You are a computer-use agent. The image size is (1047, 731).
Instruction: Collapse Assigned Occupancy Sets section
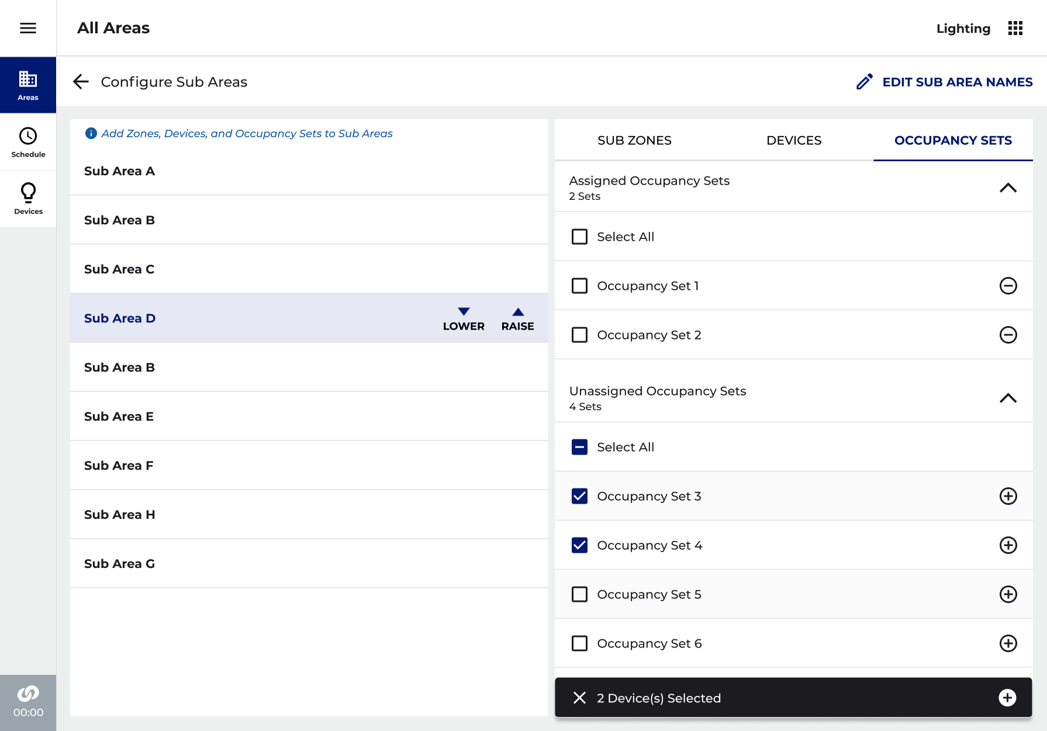pos(1008,188)
